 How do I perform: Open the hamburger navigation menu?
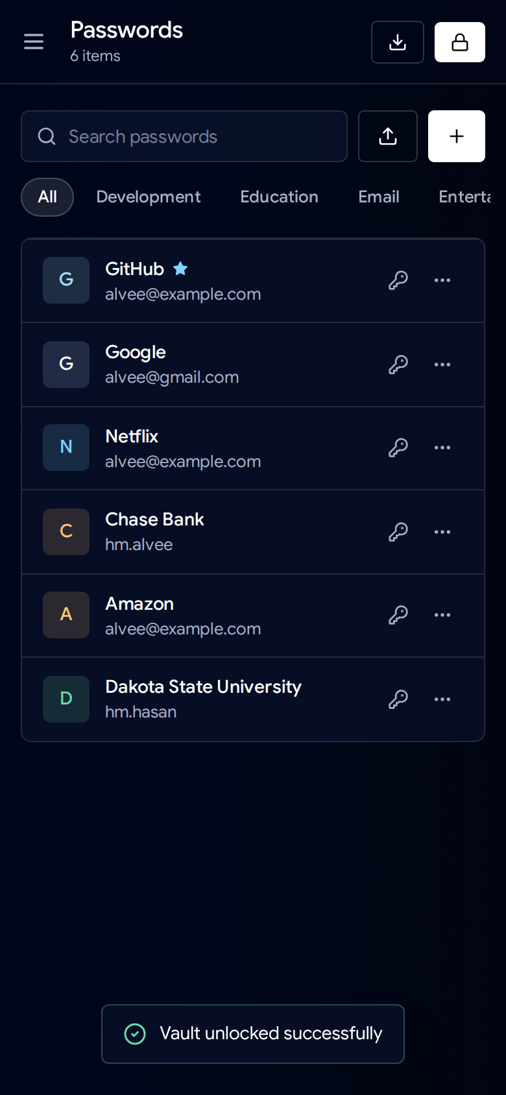click(x=34, y=42)
